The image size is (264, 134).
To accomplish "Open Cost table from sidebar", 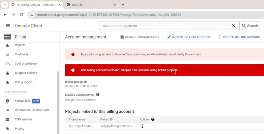I will pos(22,54).
